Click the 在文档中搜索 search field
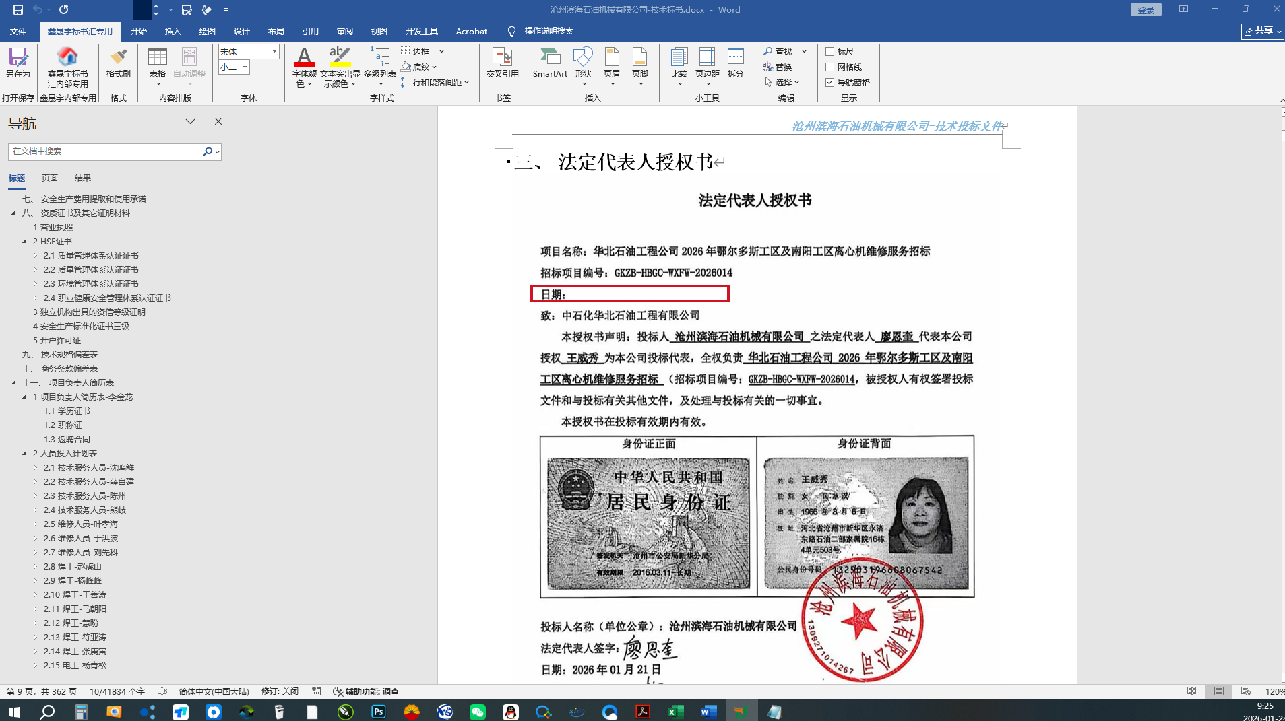1285x721 pixels. pyautogui.click(x=106, y=151)
